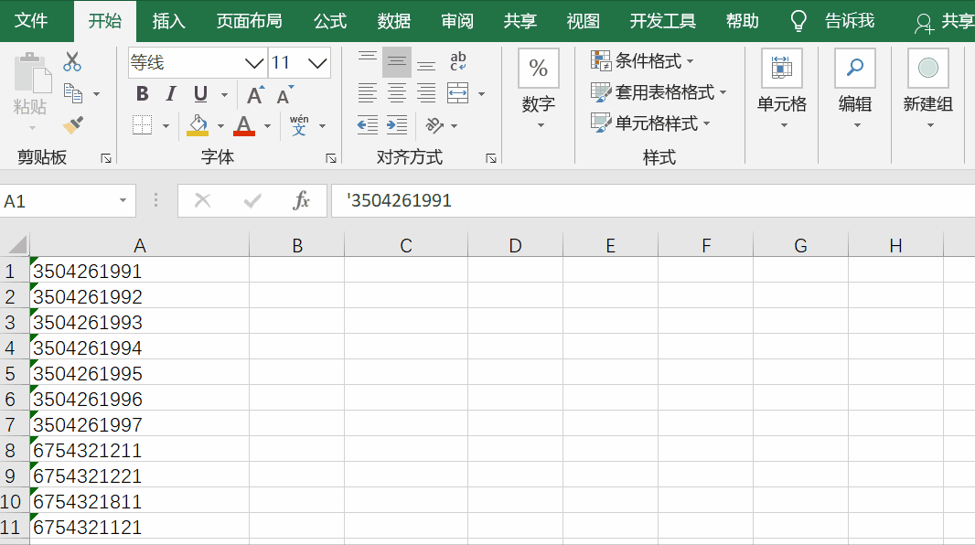Activate the Format Painter brush
The image size is (975, 545).
[73, 125]
